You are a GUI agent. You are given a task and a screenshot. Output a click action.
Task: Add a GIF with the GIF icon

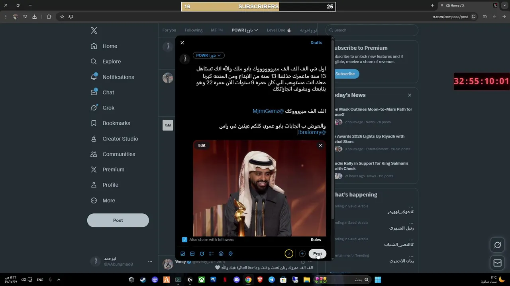(192, 254)
